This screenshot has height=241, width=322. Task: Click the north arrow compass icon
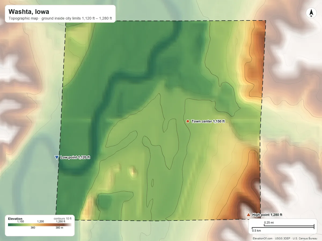point(311,13)
